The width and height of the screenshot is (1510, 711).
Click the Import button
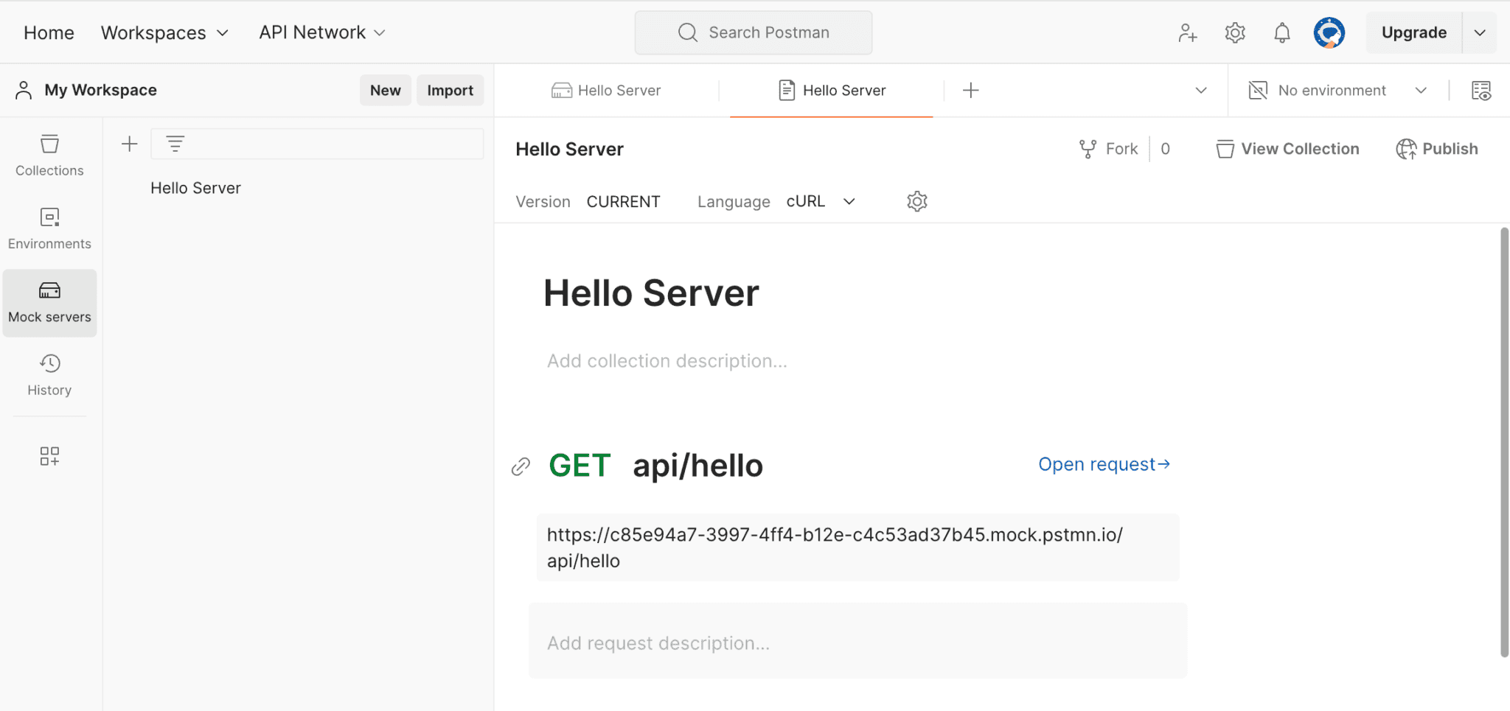click(x=450, y=90)
